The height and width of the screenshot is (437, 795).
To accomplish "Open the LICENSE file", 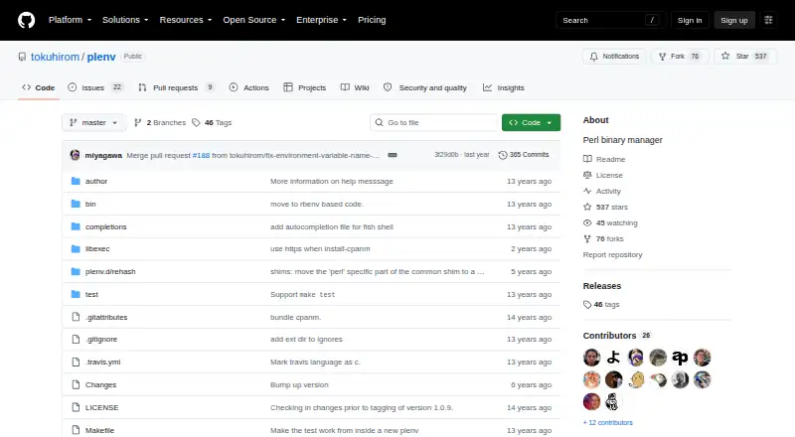I will (x=102, y=407).
